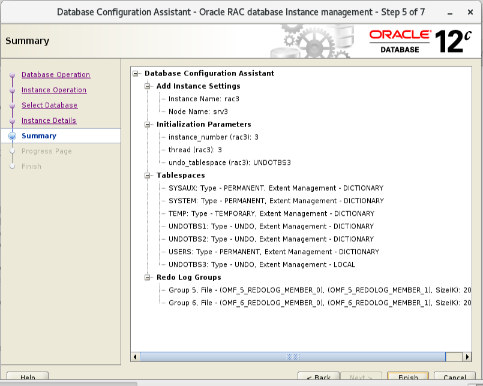Minimize the Database Configuration Assistant window

coord(450,13)
